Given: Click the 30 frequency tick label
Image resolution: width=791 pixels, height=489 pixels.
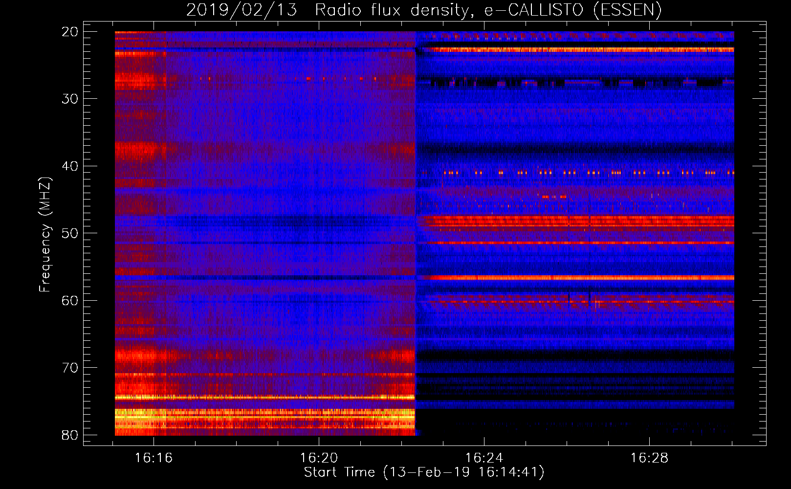Looking at the screenshot, I should click(70, 99).
